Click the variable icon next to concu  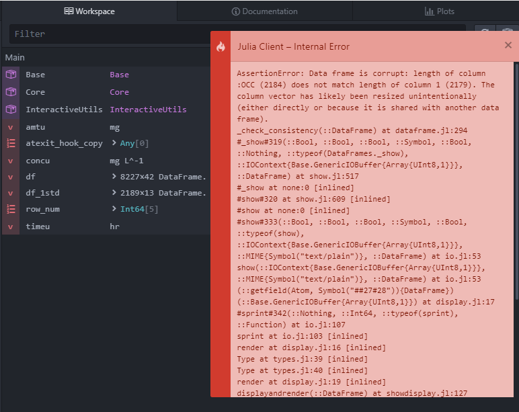tap(11, 161)
